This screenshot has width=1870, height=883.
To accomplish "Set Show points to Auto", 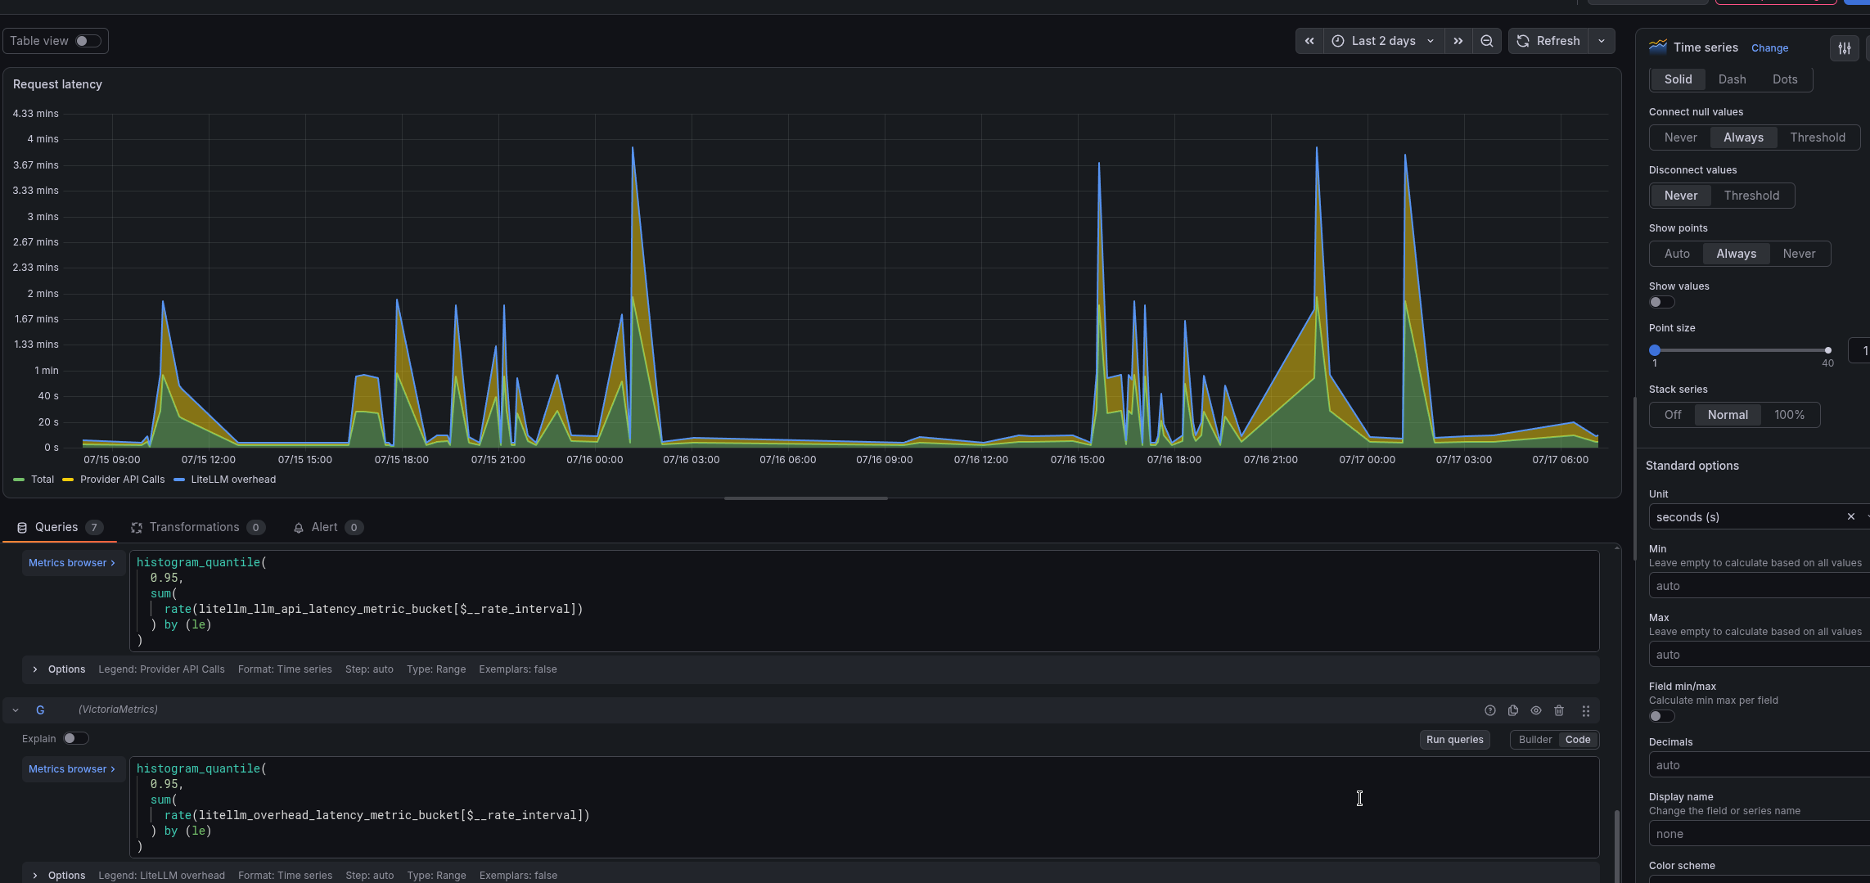I will [1677, 254].
